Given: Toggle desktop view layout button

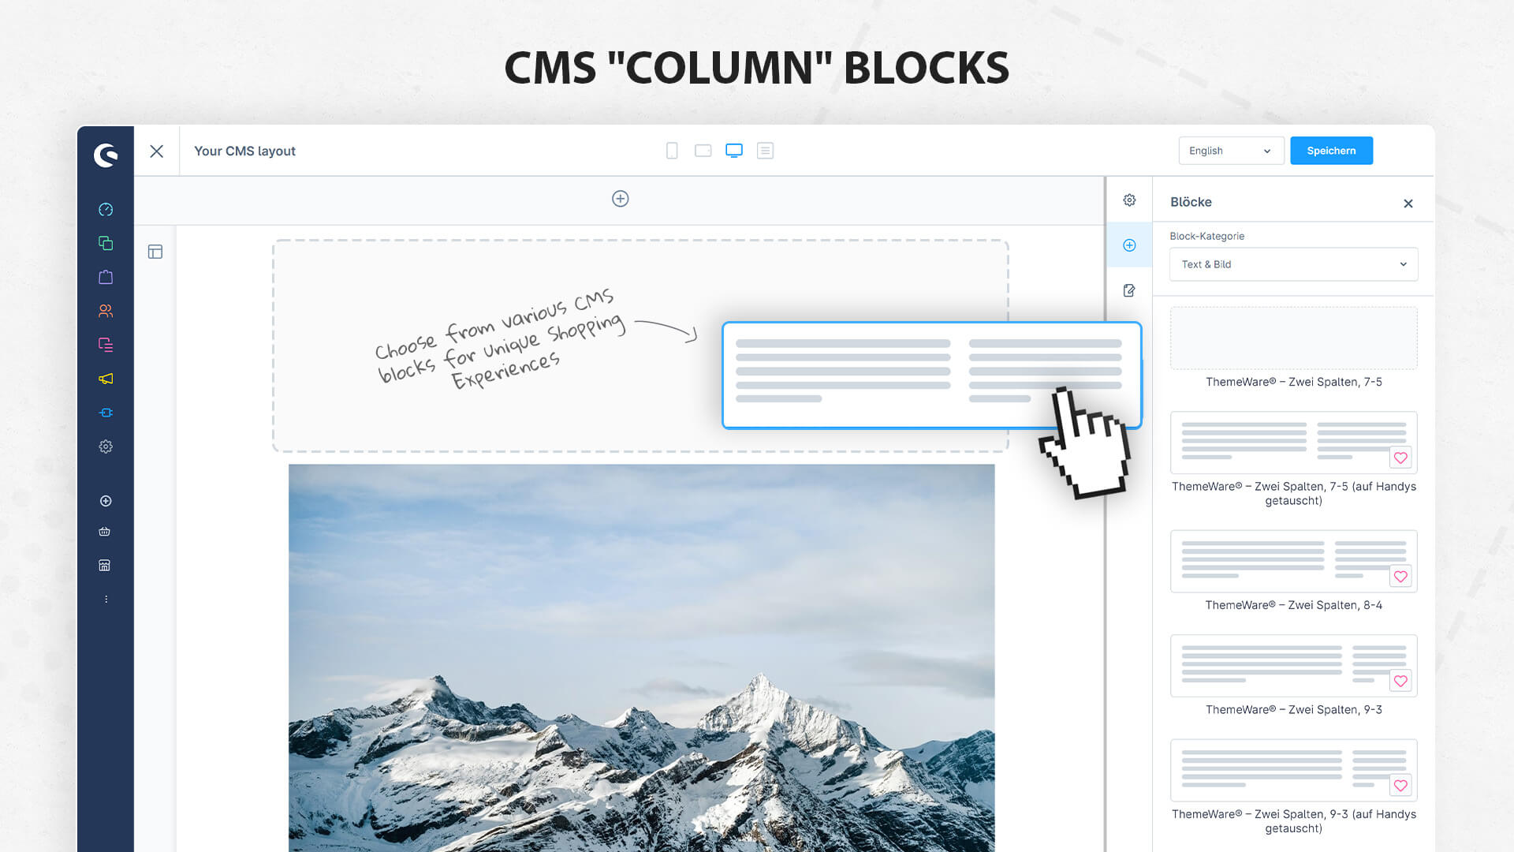Looking at the screenshot, I should coord(733,151).
